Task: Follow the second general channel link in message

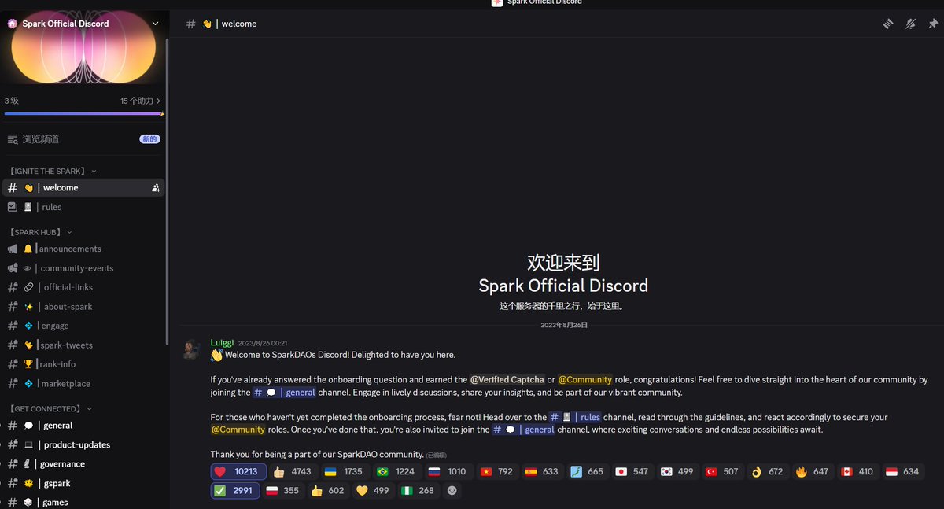Action: coord(525,430)
